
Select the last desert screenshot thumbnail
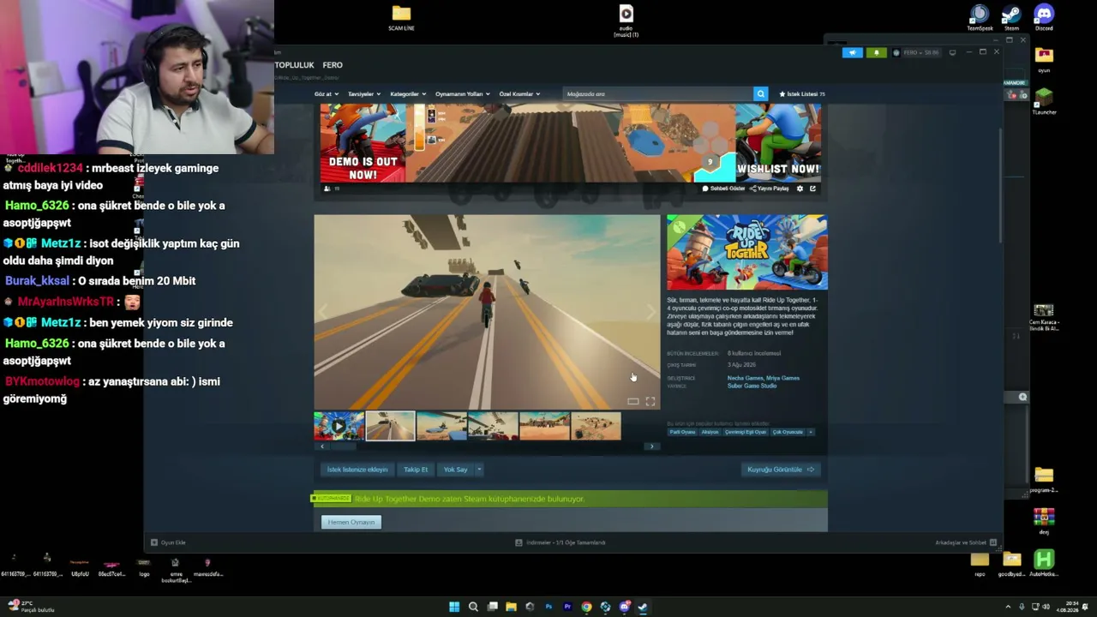[x=596, y=426]
